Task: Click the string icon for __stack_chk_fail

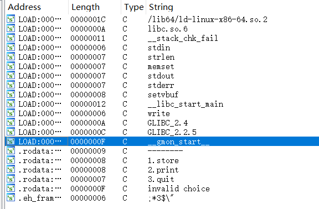Action: click(x=11, y=38)
